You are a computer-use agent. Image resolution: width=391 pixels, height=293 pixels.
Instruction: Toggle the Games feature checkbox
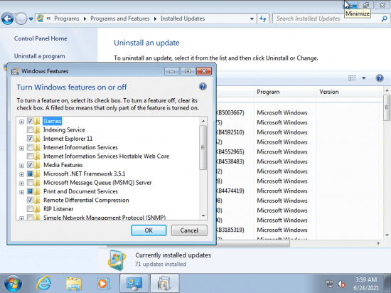pos(30,121)
